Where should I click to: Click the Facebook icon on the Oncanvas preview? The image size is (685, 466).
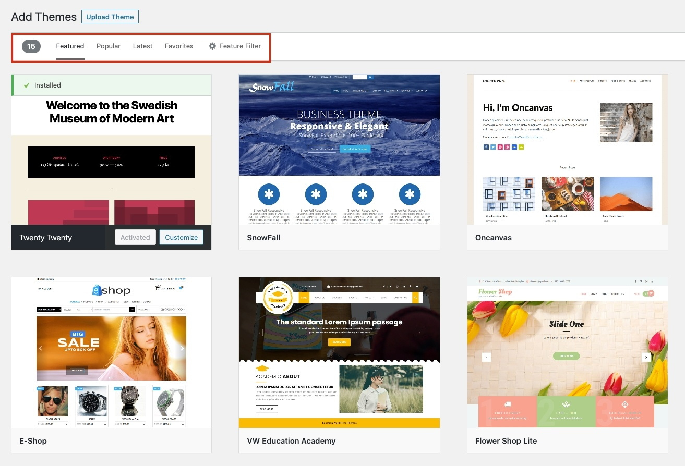[486, 147]
